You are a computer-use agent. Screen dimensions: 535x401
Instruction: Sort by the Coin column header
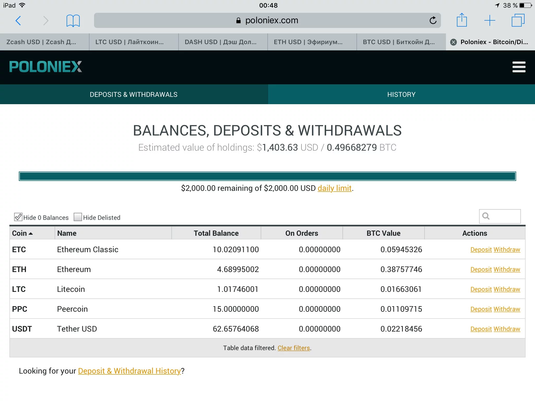[x=32, y=233]
